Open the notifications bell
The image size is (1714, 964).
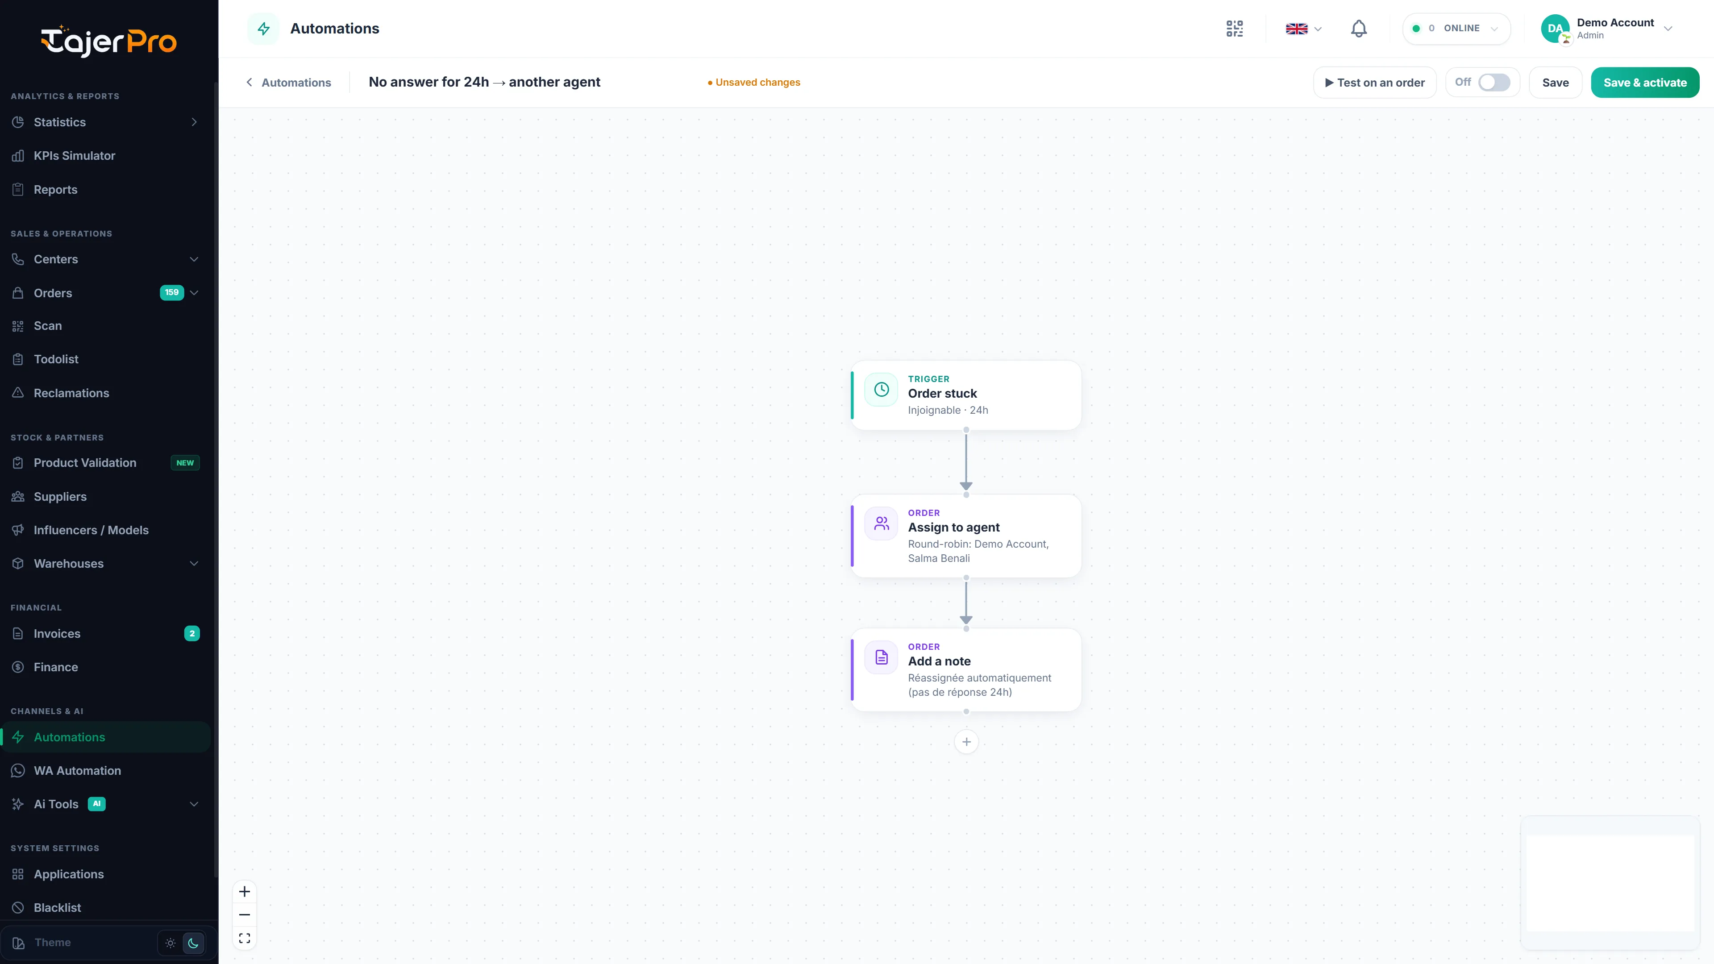(1359, 29)
